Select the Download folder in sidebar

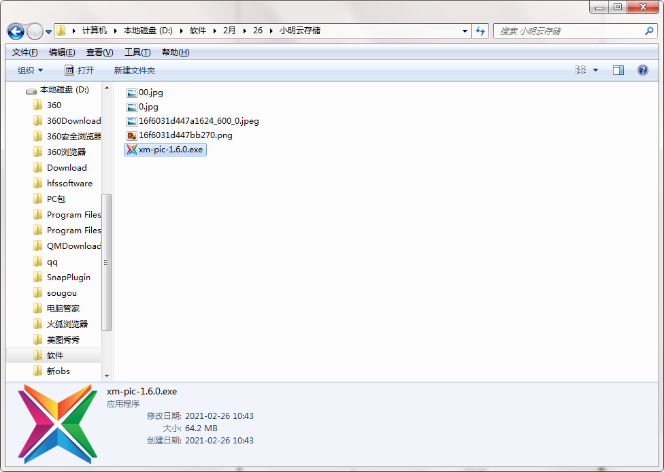point(60,167)
